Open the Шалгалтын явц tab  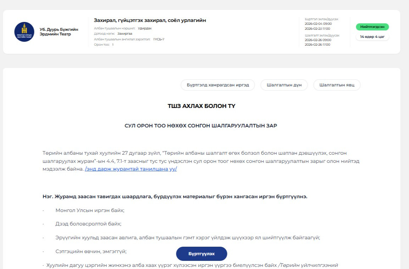coord(337,85)
